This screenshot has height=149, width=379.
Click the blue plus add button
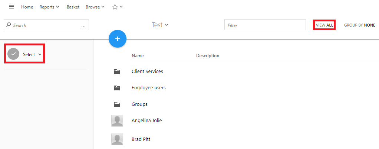pyautogui.click(x=118, y=39)
